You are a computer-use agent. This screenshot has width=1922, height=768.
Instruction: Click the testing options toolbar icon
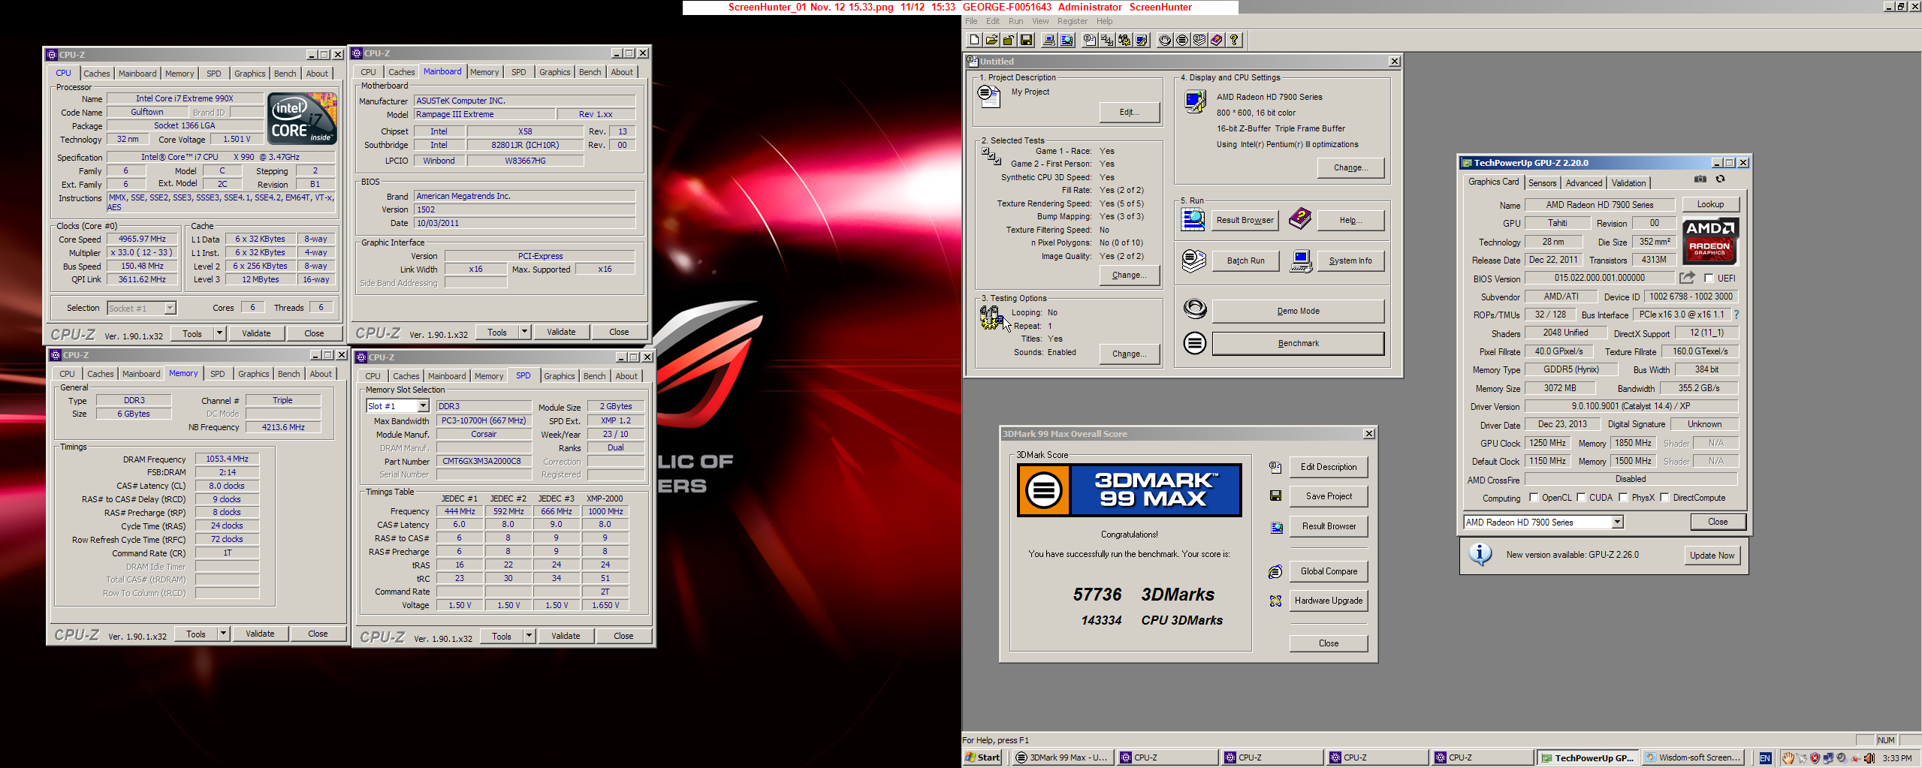[1124, 41]
